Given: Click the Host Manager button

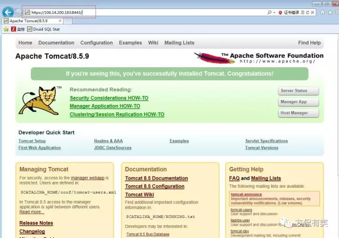Looking at the screenshot, I should point(298,113).
